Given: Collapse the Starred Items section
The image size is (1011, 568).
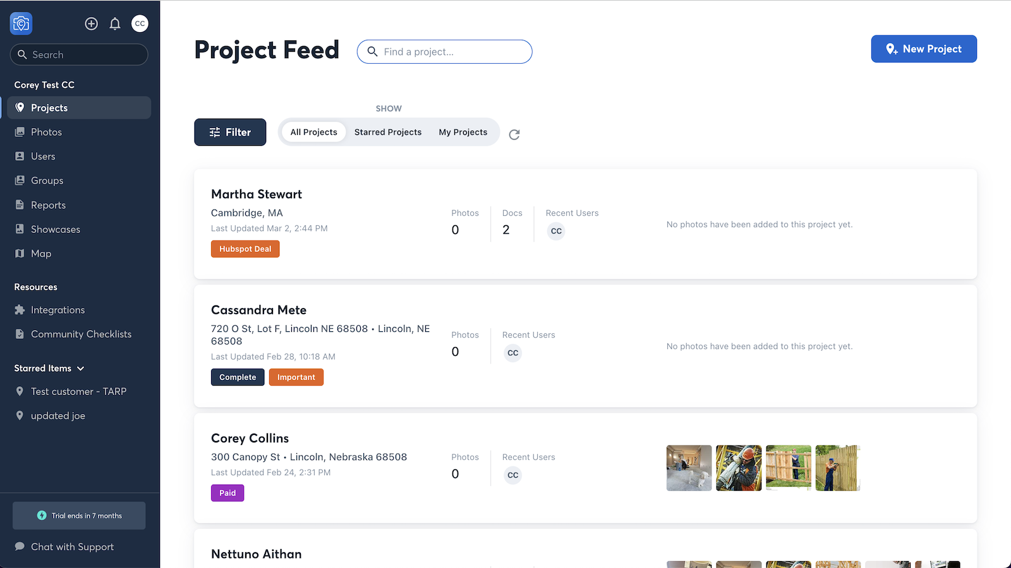Looking at the screenshot, I should [x=80, y=369].
